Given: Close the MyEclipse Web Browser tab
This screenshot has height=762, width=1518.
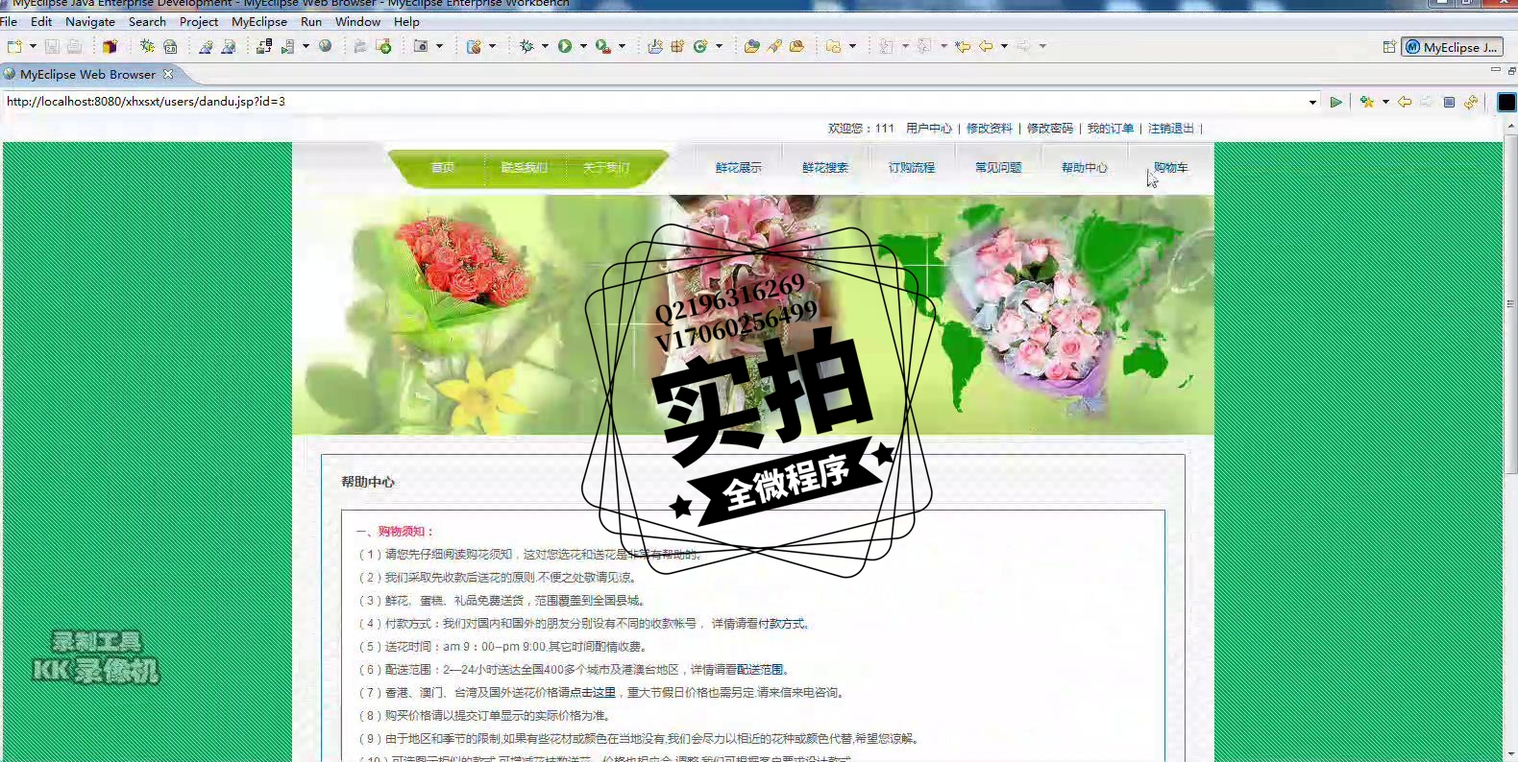Looking at the screenshot, I should pos(168,74).
